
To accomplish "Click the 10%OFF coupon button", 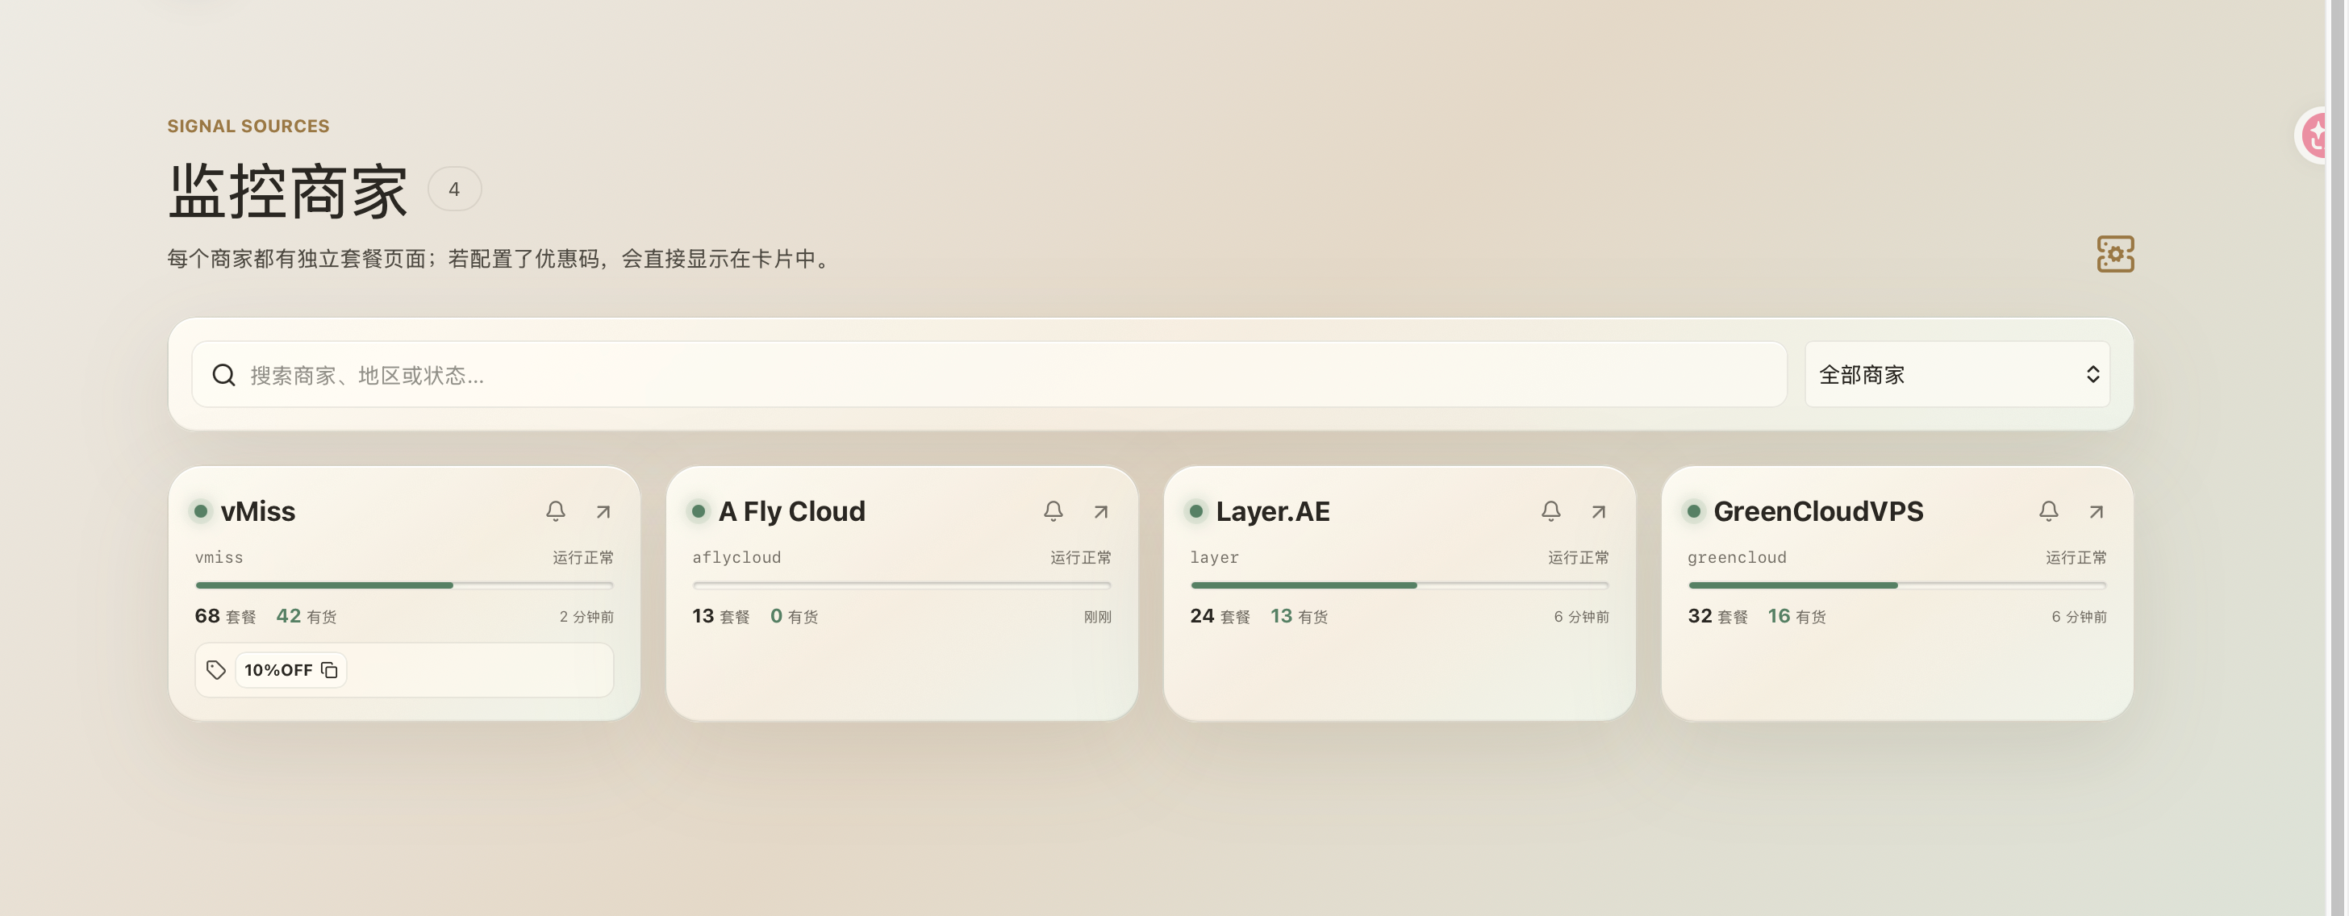I will 291,670.
